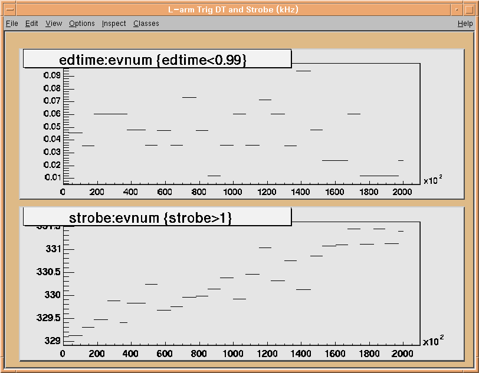Open the Edit menu
Image resolution: width=479 pixels, height=373 pixels.
32,24
